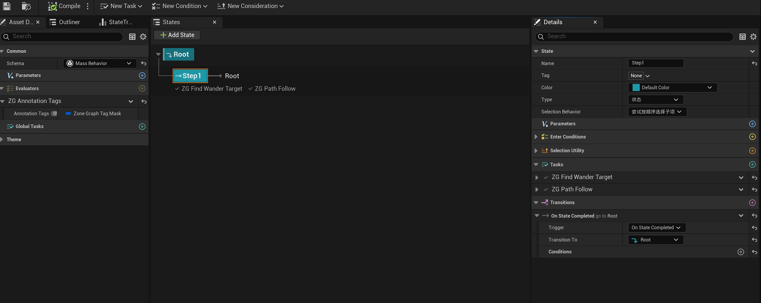Open Trigger On State Completed dropdown
761x303 pixels.
(x=657, y=228)
